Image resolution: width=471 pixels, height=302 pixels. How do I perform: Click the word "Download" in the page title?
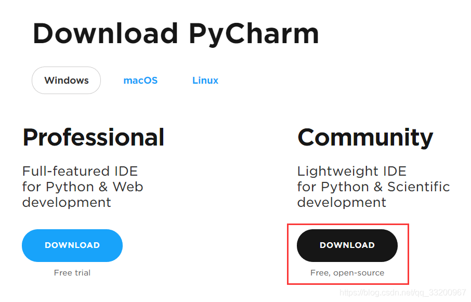pyautogui.click(x=106, y=34)
